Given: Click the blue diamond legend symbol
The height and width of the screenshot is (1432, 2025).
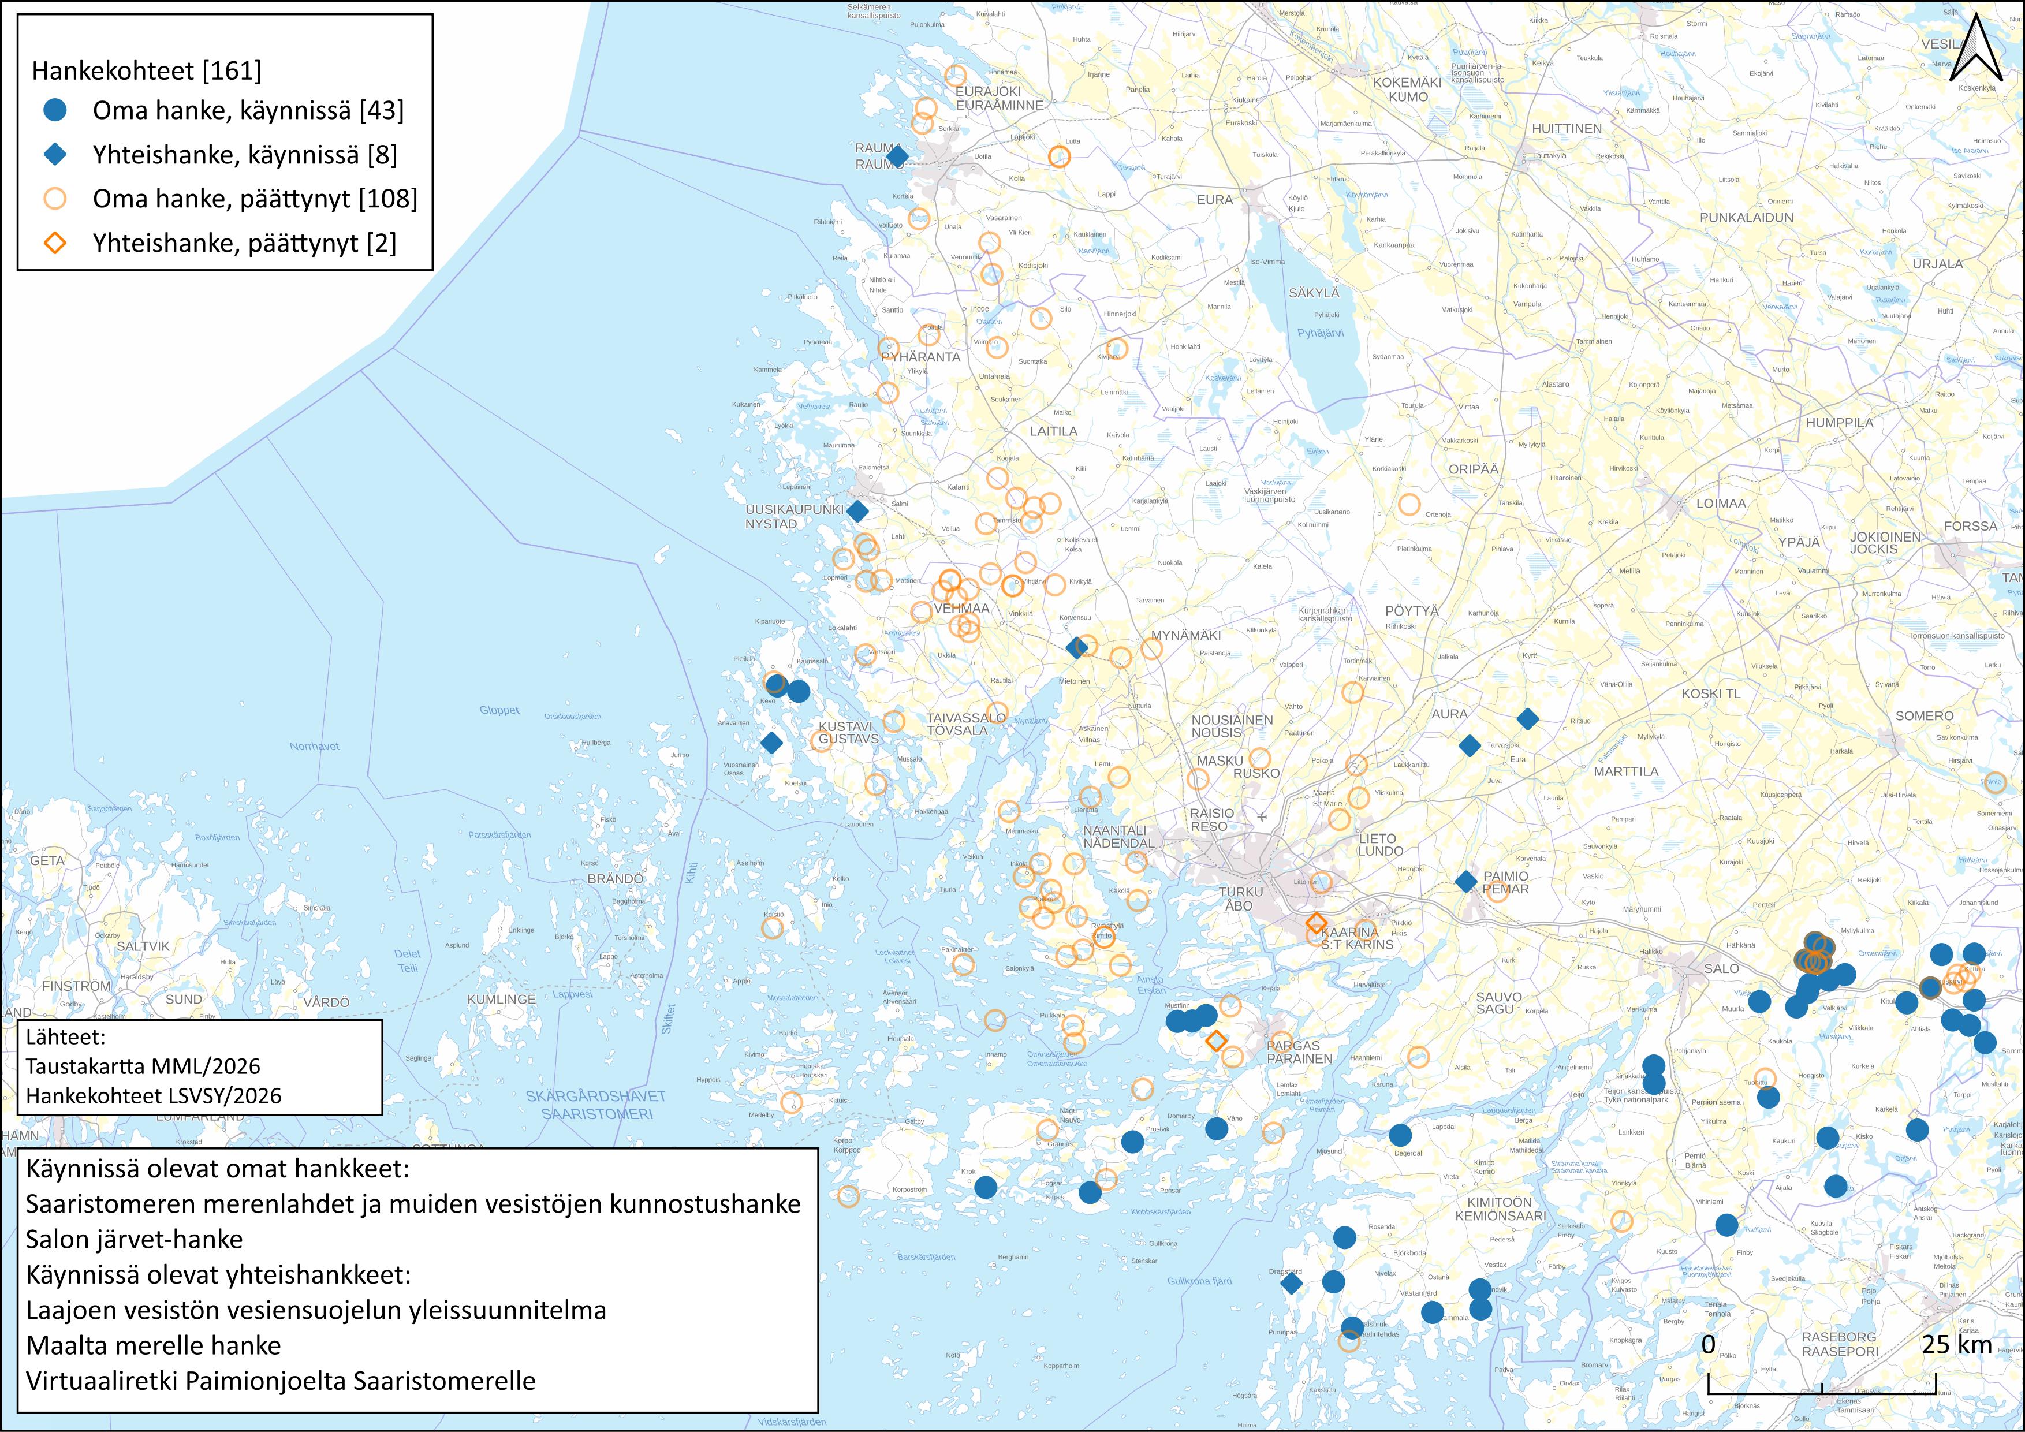Looking at the screenshot, I should pyautogui.click(x=55, y=155).
